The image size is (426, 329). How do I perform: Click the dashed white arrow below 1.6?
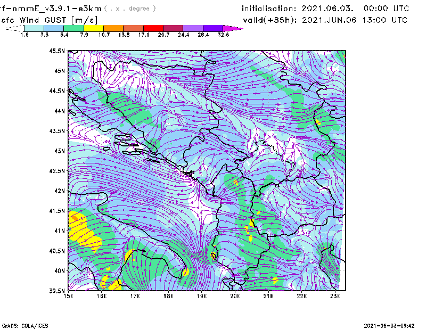[x=15, y=28]
